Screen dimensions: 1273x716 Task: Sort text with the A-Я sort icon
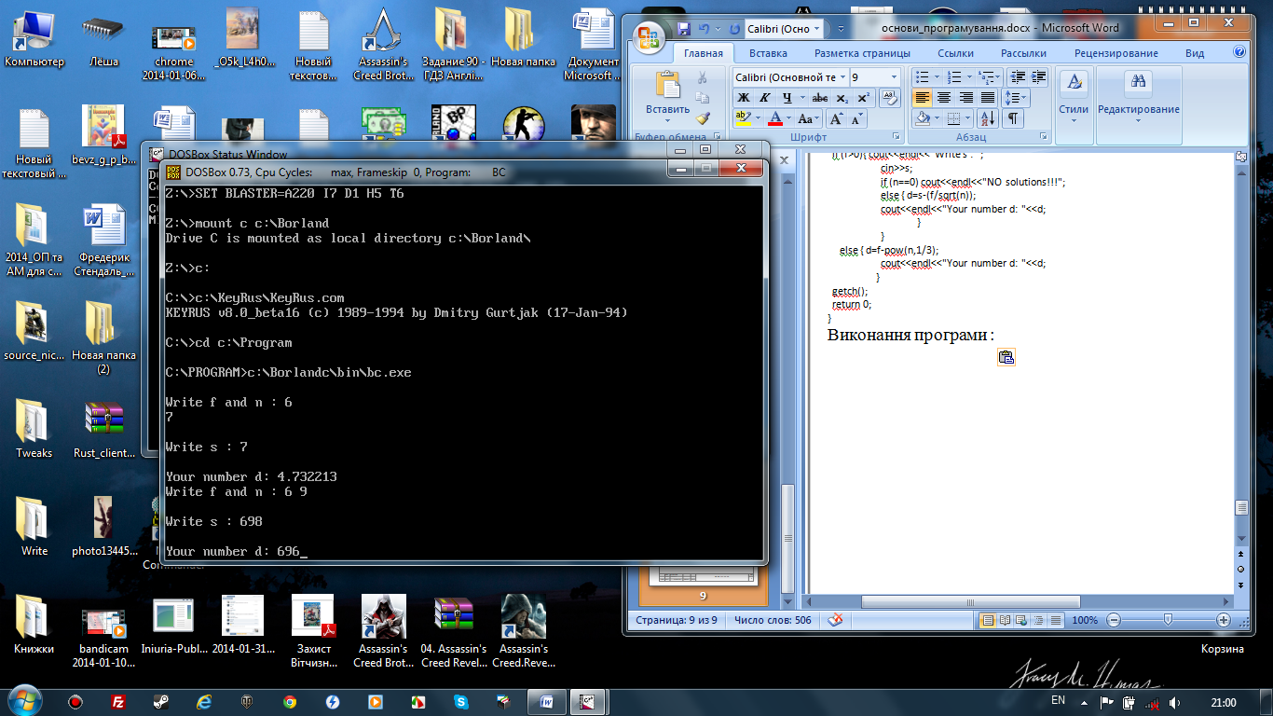coord(987,118)
